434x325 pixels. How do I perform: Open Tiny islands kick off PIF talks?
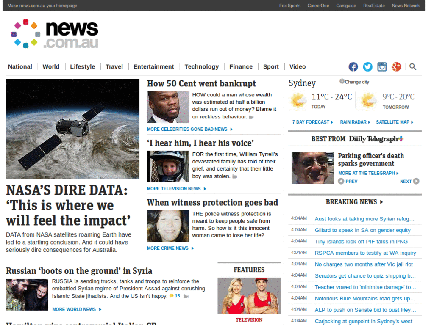pos(361,242)
